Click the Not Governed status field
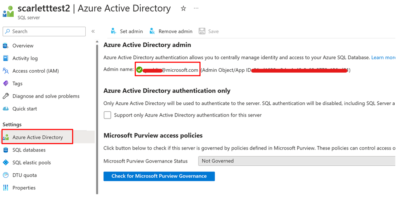 coord(296,161)
